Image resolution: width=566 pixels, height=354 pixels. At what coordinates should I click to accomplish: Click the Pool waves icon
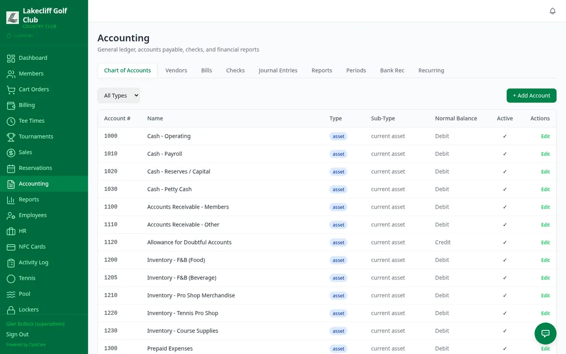tap(11, 294)
